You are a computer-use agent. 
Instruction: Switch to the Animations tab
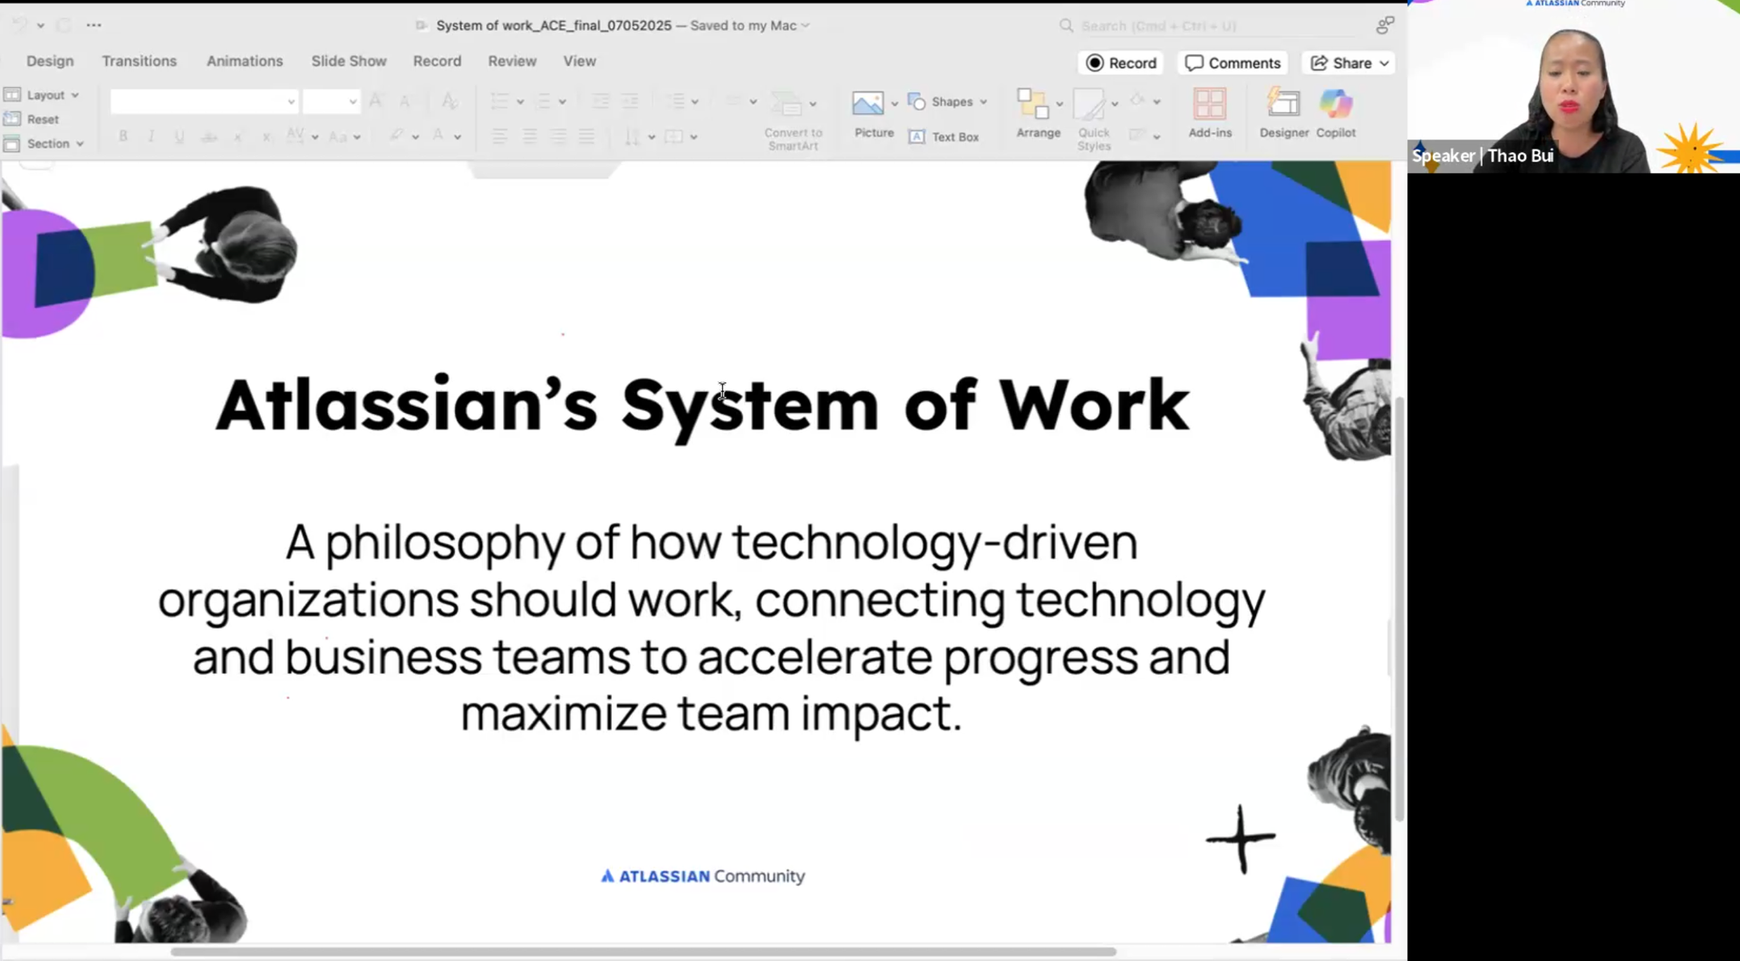click(245, 62)
